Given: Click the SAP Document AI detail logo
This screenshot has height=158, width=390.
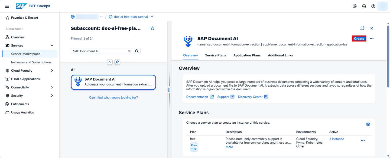Looking at the screenshot, I should (x=188, y=41).
